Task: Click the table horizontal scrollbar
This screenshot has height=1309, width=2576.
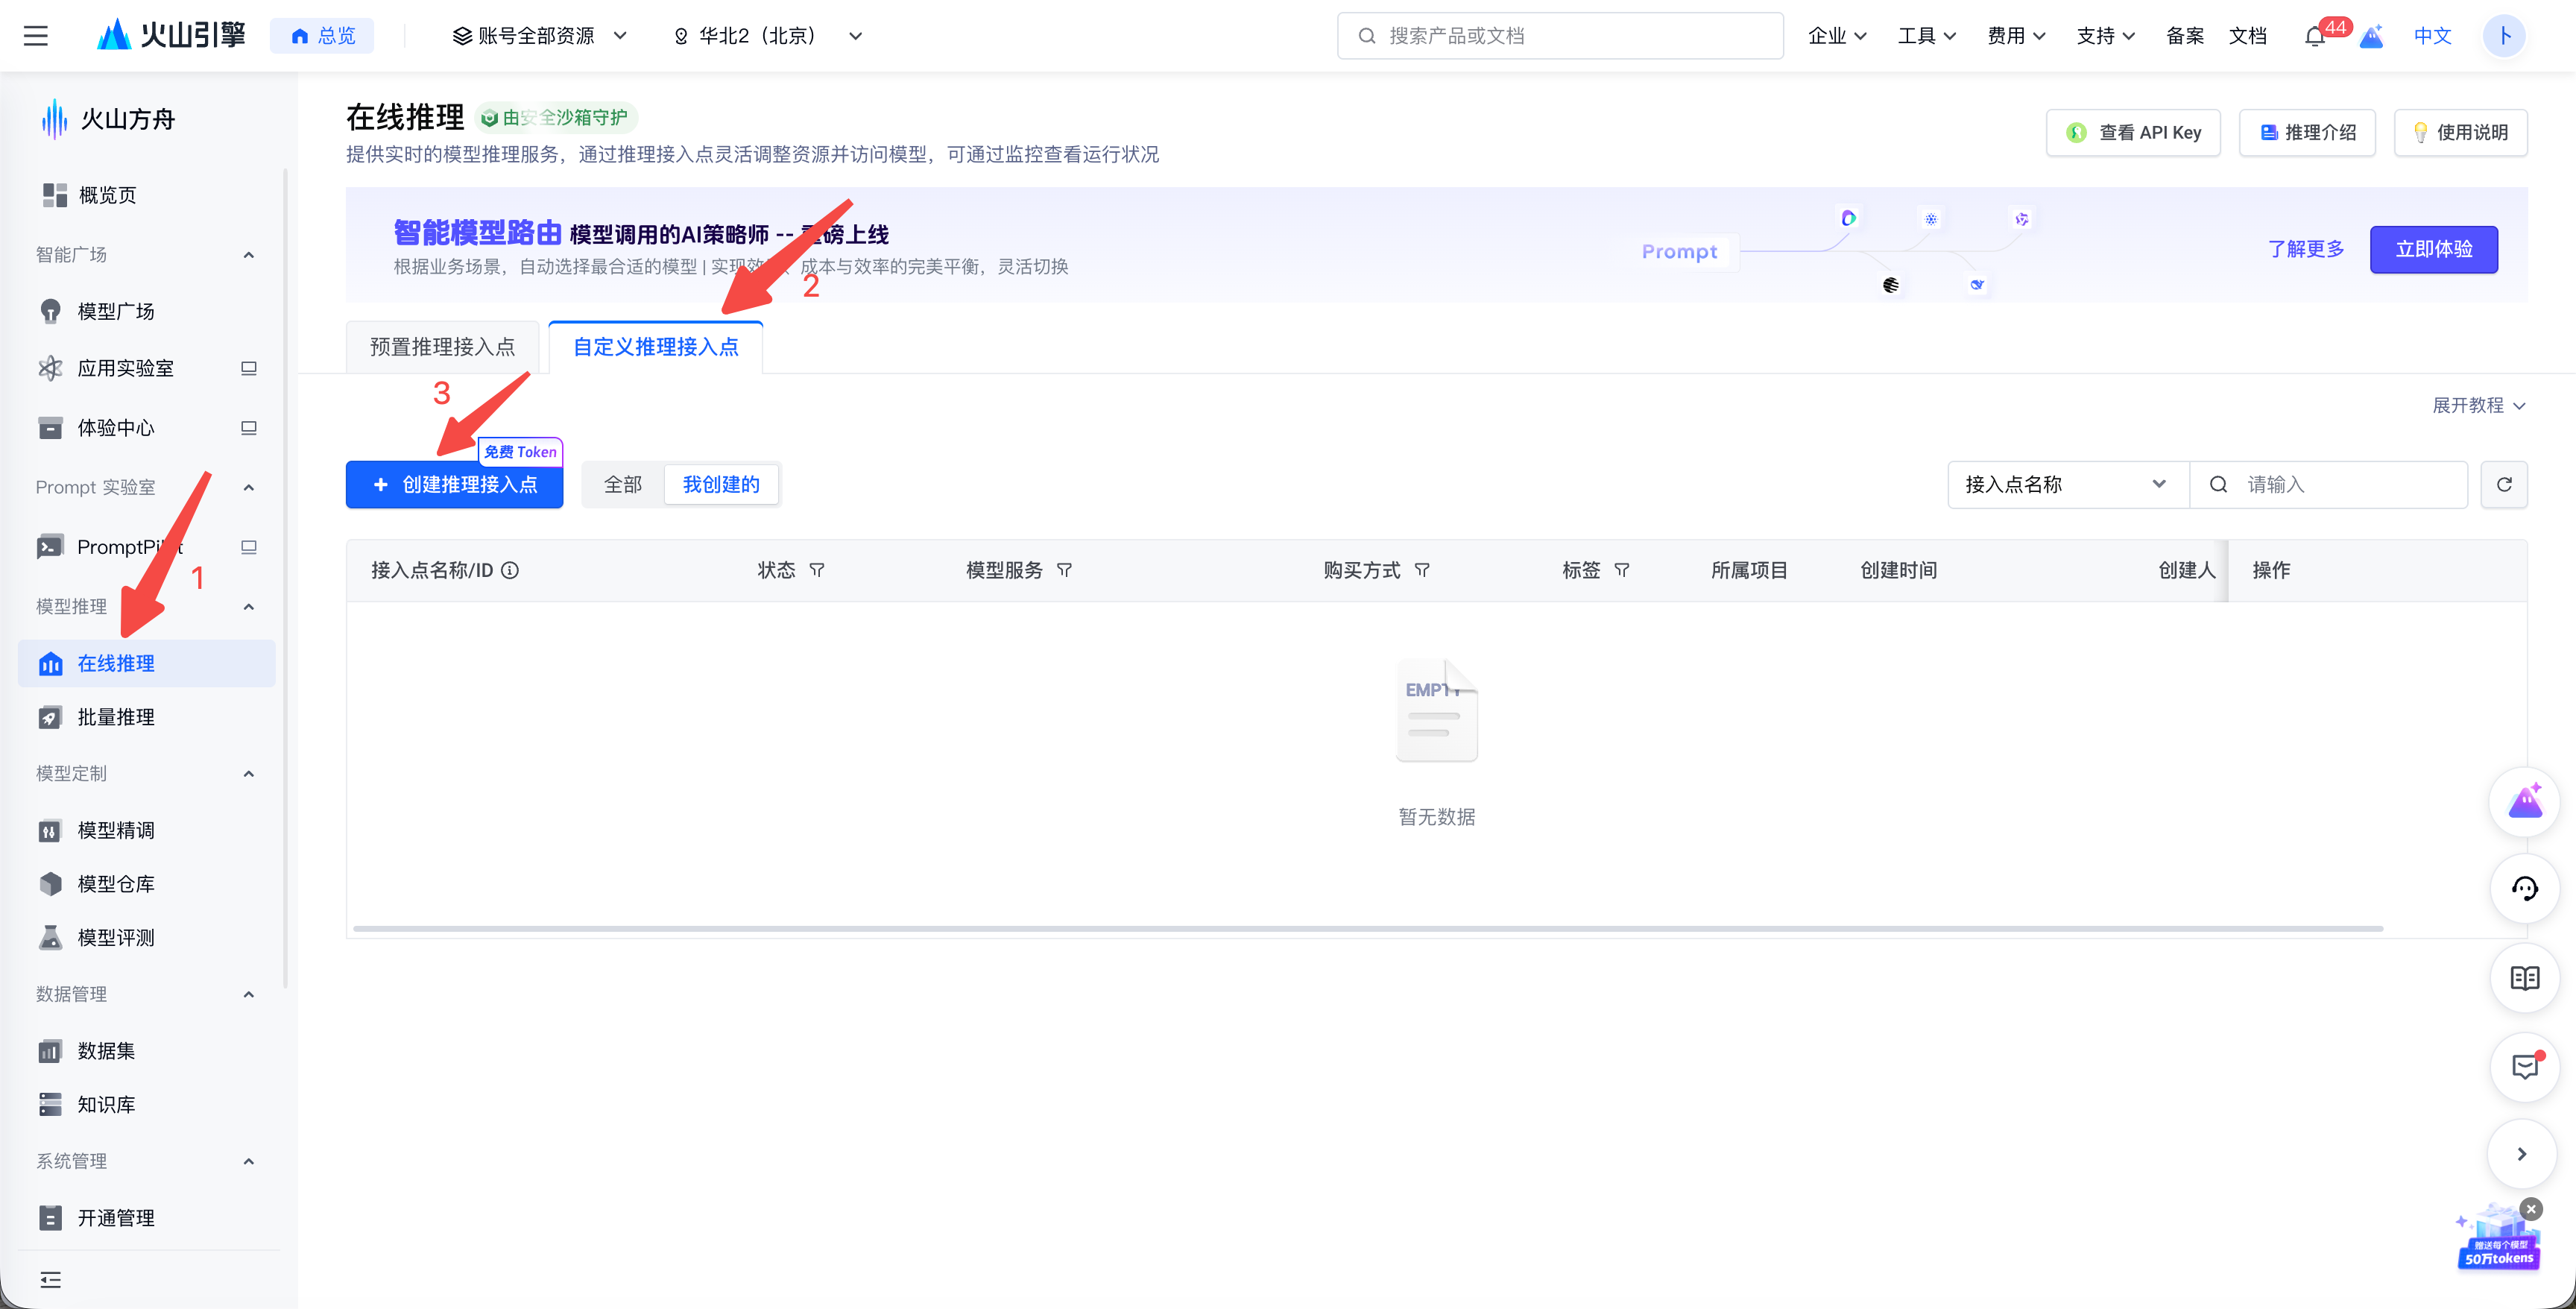Action: click(1368, 929)
